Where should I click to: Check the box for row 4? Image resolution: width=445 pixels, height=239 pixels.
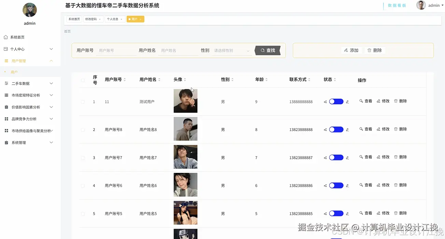coord(83,186)
